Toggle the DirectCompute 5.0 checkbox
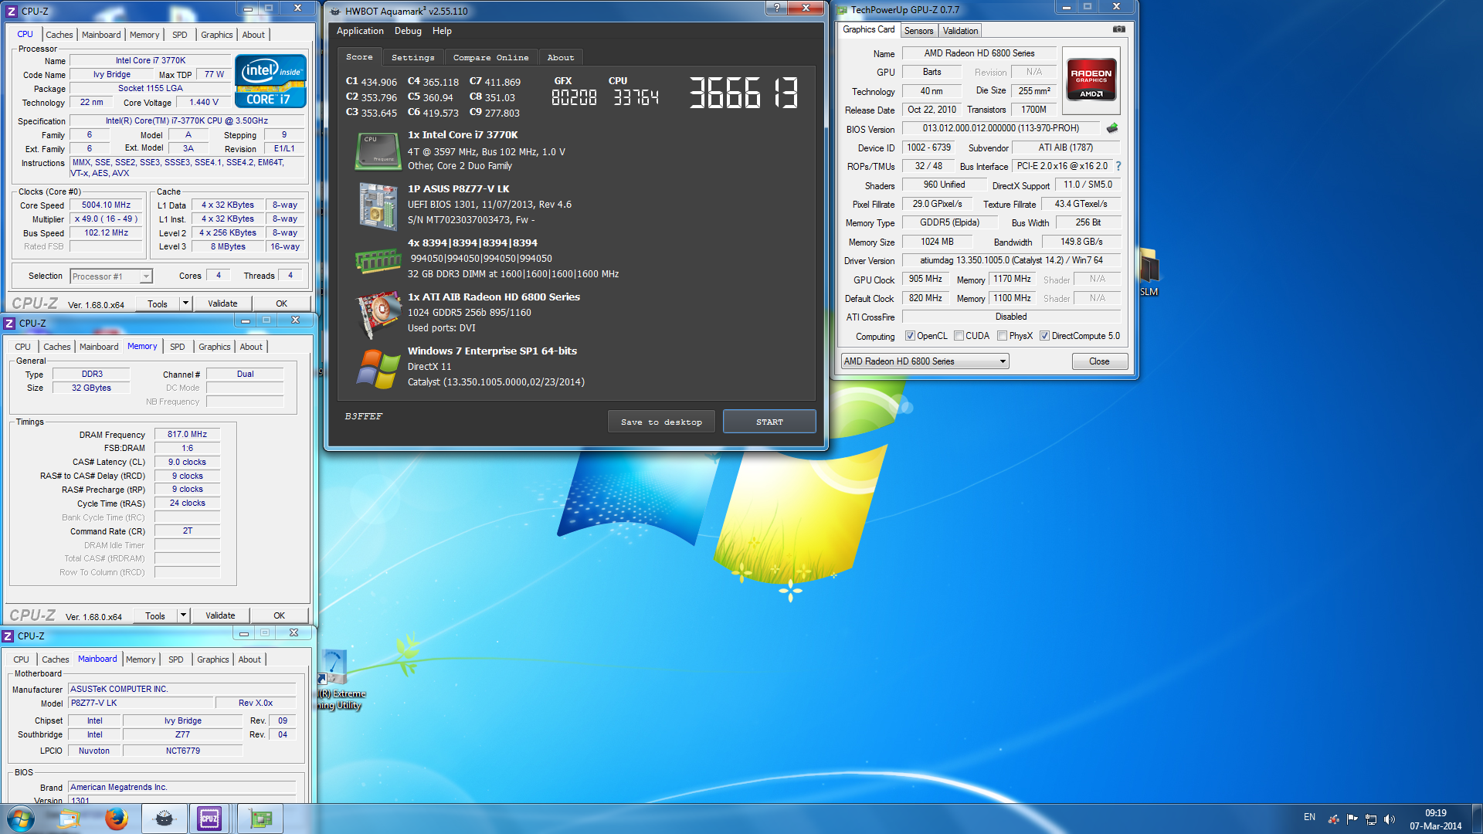The height and width of the screenshot is (834, 1483). tap(1044, 336)
